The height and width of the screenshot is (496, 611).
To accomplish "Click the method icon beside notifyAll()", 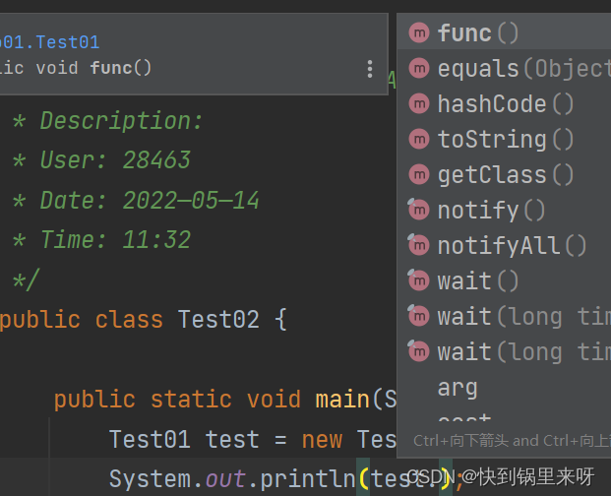I will point(419,245).
